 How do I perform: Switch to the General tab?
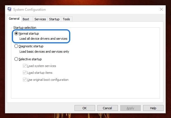[14, 19]
